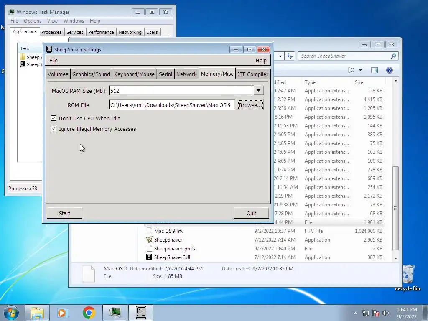Open Task Manager View menu

click(x=52, y=21)
